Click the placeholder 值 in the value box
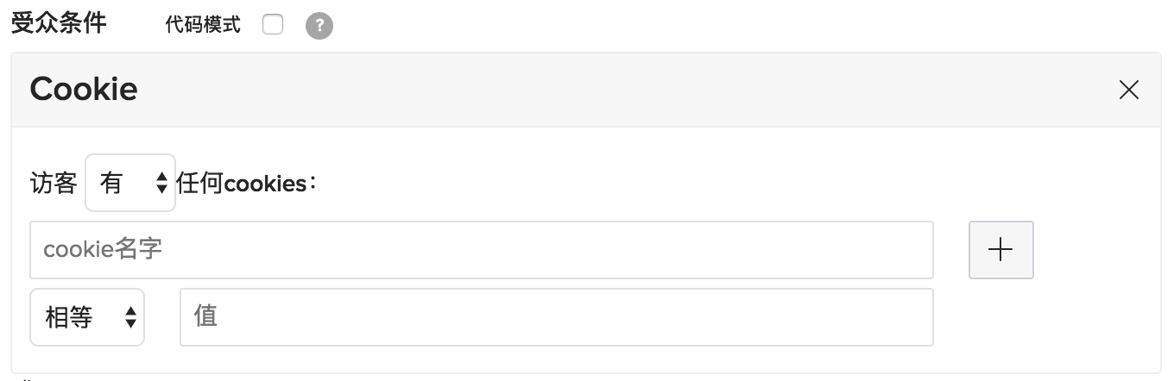 tap(205, 316)
